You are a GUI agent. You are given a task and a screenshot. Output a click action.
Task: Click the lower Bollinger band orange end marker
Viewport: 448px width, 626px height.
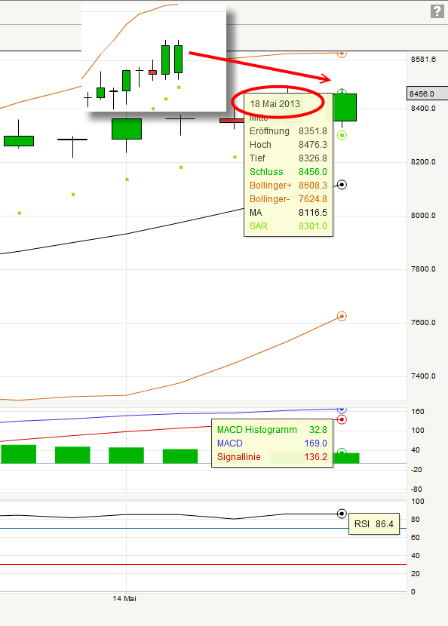pos(342,316)
